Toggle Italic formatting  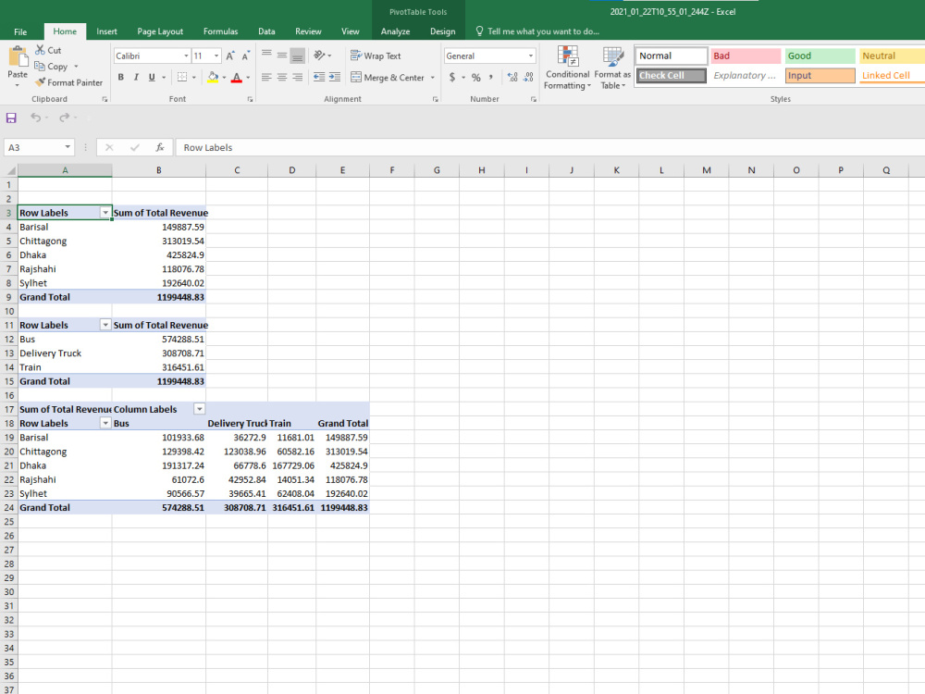coord(136,78)
